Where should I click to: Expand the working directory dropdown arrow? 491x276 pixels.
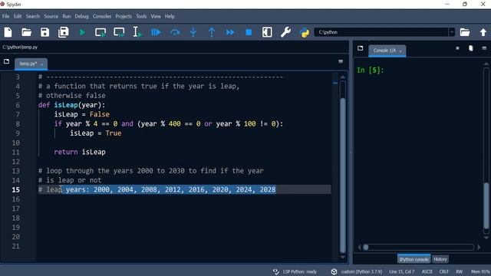tap(452, 32)
